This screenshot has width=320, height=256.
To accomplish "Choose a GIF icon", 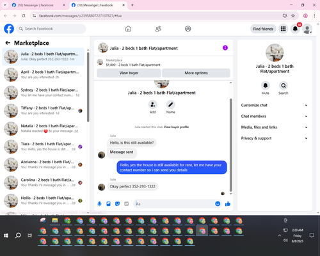I will pyautogui.click(x=127, y=204).
